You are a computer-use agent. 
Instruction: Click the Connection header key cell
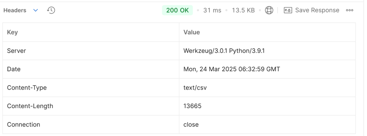[x=91, y=125]
